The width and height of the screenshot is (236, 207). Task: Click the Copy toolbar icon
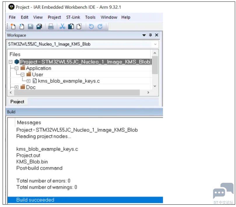click(x=71, y=27)
